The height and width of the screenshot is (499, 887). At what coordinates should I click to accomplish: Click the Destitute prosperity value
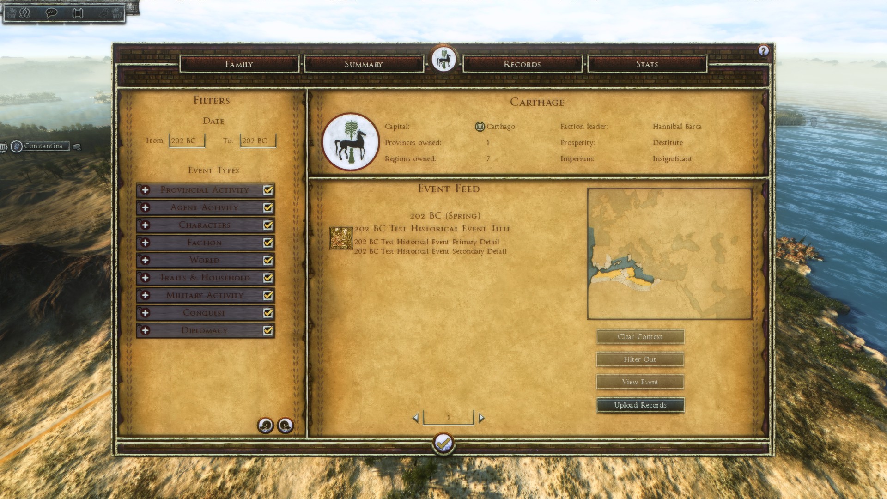point(668,143)
